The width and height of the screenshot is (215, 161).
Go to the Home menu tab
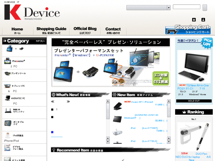(17, 31)
